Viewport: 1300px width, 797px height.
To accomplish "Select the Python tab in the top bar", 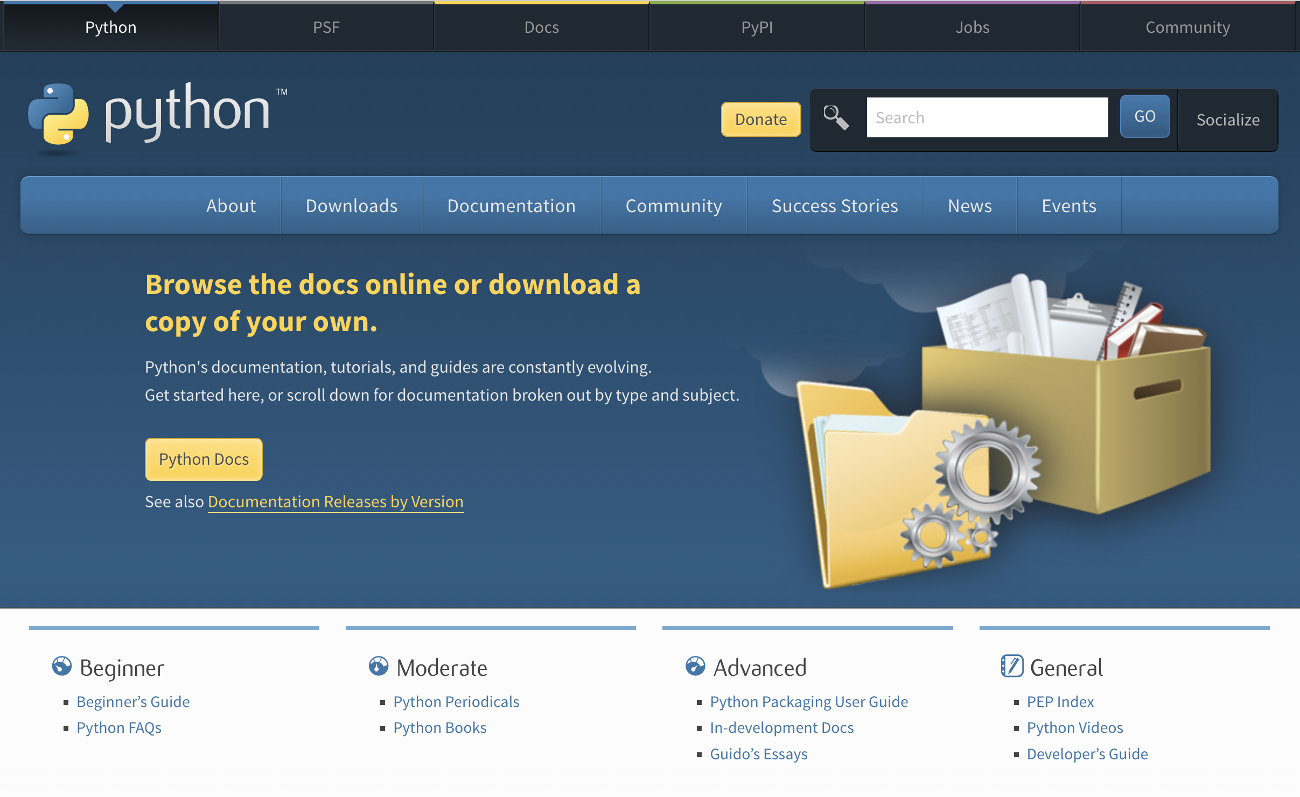I will [111, 27].
